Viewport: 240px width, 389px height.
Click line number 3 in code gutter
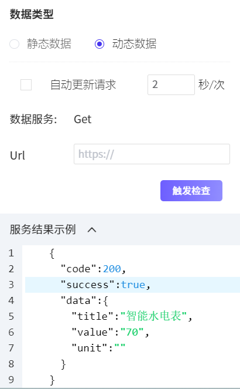click(11, 285)
